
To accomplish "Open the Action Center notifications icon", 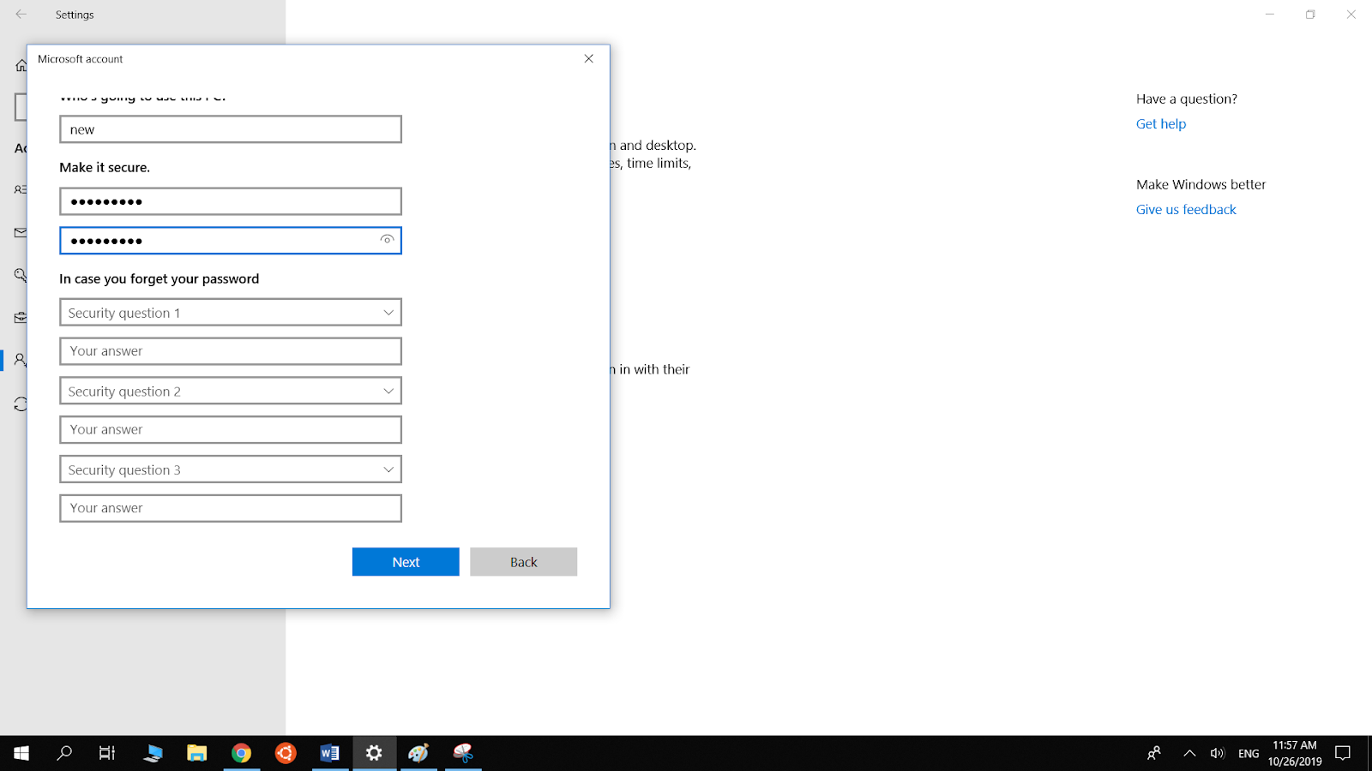I will click(1343, 753).
